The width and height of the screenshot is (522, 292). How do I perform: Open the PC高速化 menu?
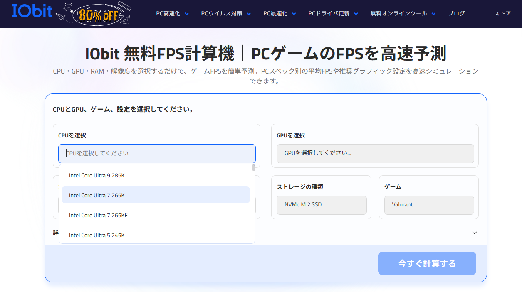pyautogui.click(x=168, y=13)
